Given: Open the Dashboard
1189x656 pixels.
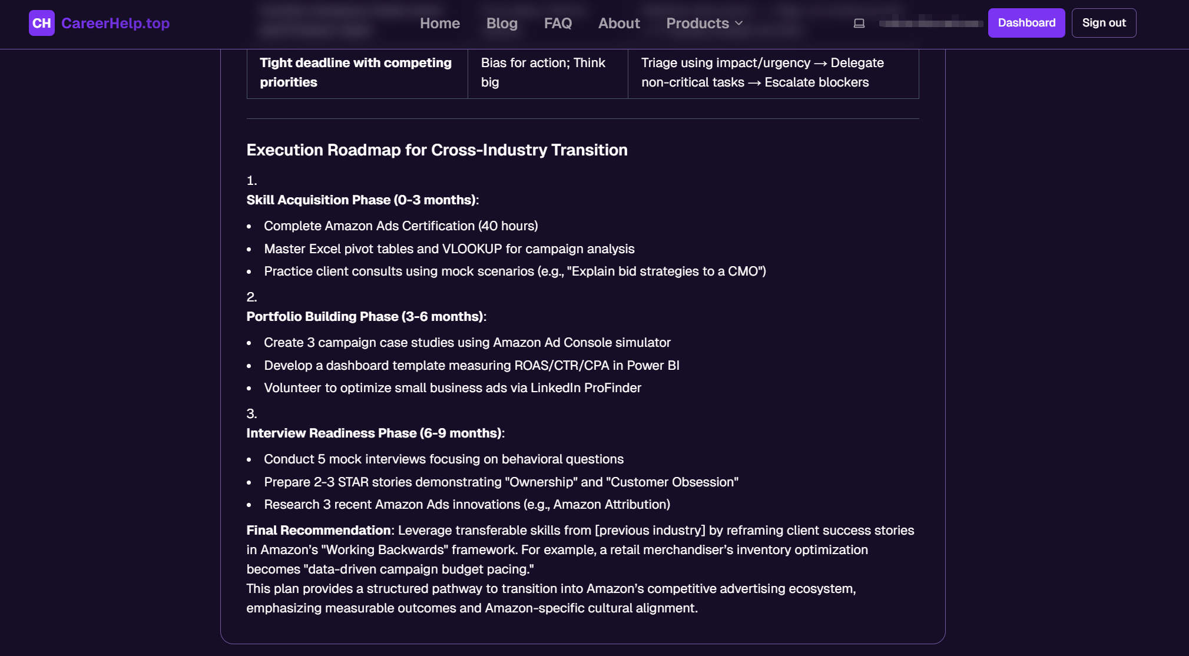Looking at the screenshot, I should (1026, 23).
